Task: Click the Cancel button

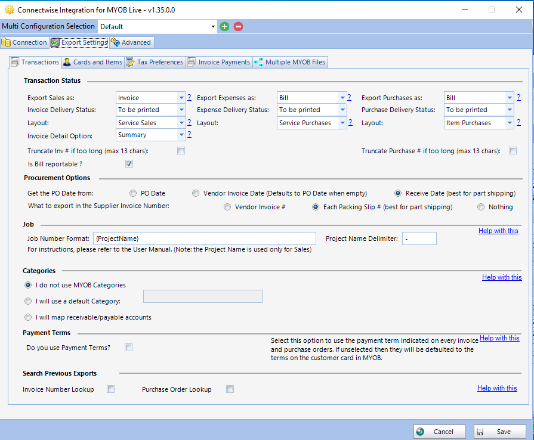Action: coord(439,432)
